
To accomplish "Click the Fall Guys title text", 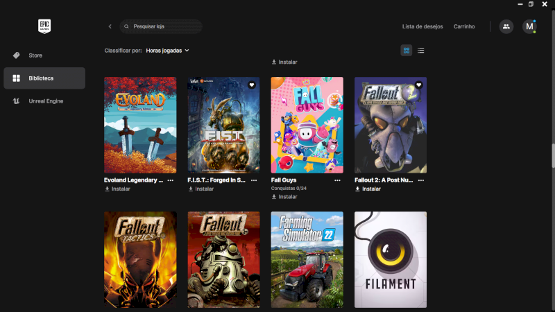I will coord(284,180).
